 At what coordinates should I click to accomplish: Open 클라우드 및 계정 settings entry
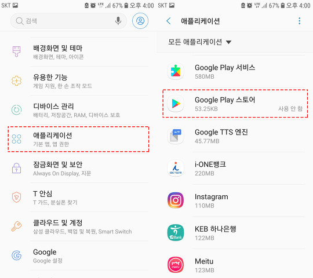pos(78,226)
